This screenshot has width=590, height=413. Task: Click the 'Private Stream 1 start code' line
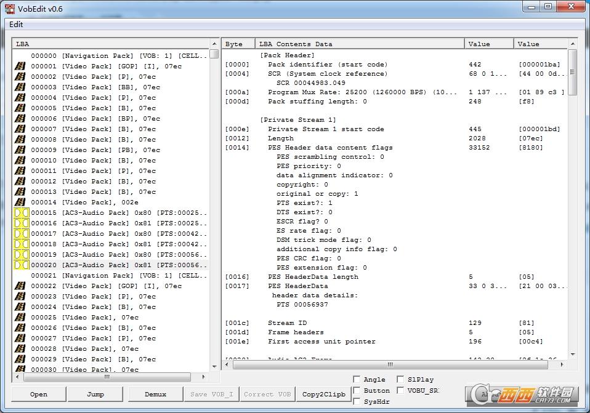click(x=326, y=129)
